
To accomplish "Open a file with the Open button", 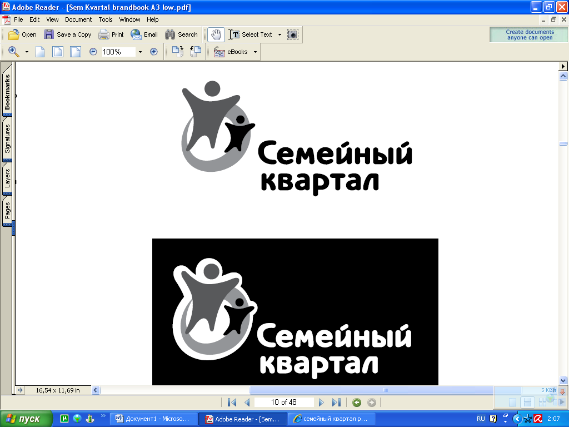I will coord(22,34).
